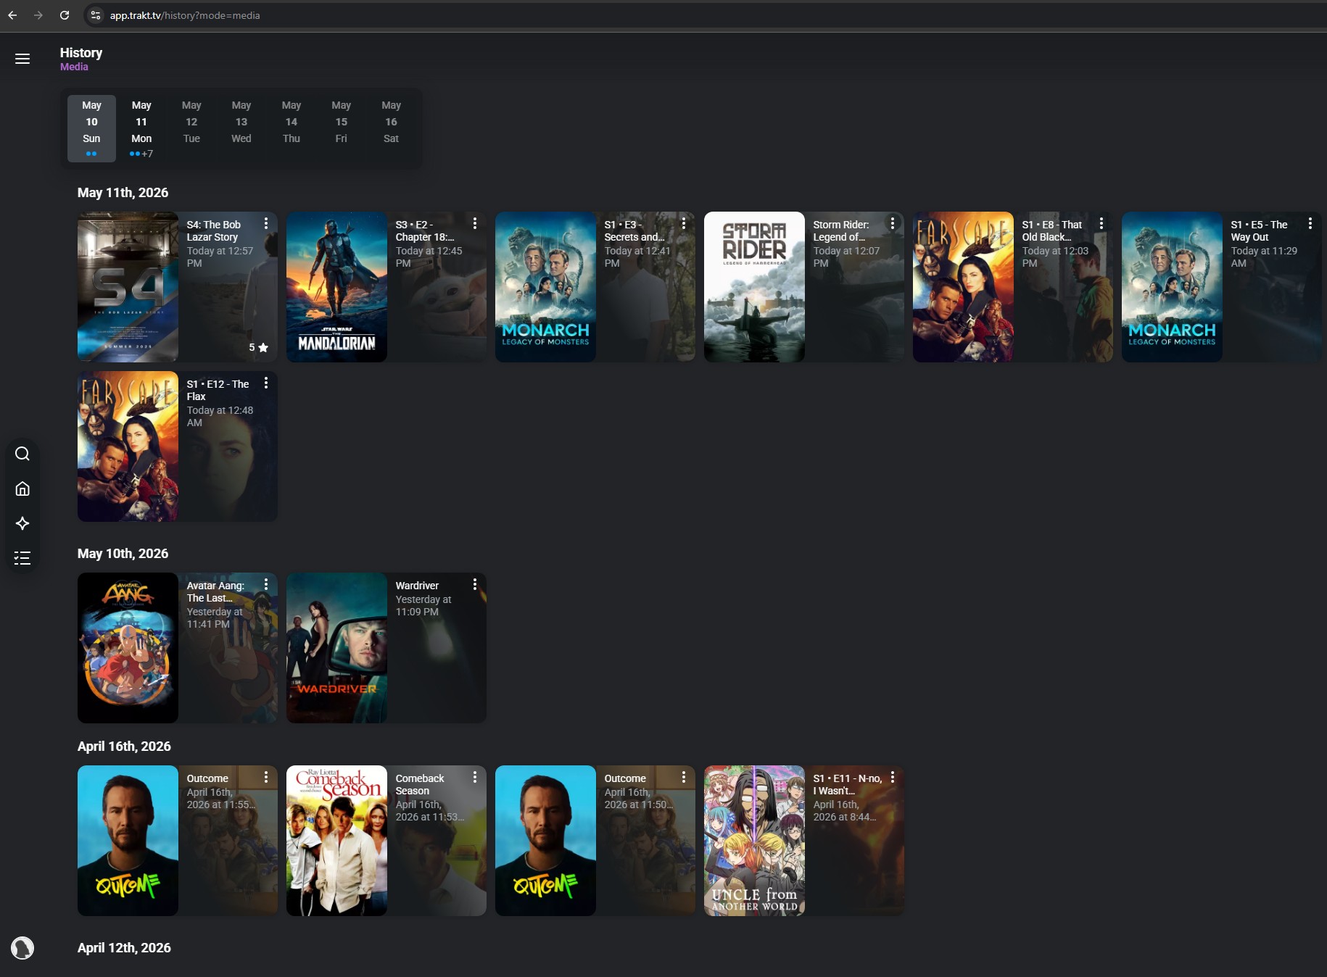
Task: Click 'Today at 12:57 PM' timestamp
Action: click(x=220, y=257)
